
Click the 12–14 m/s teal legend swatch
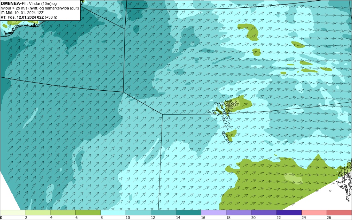click(x=163, y=212)
